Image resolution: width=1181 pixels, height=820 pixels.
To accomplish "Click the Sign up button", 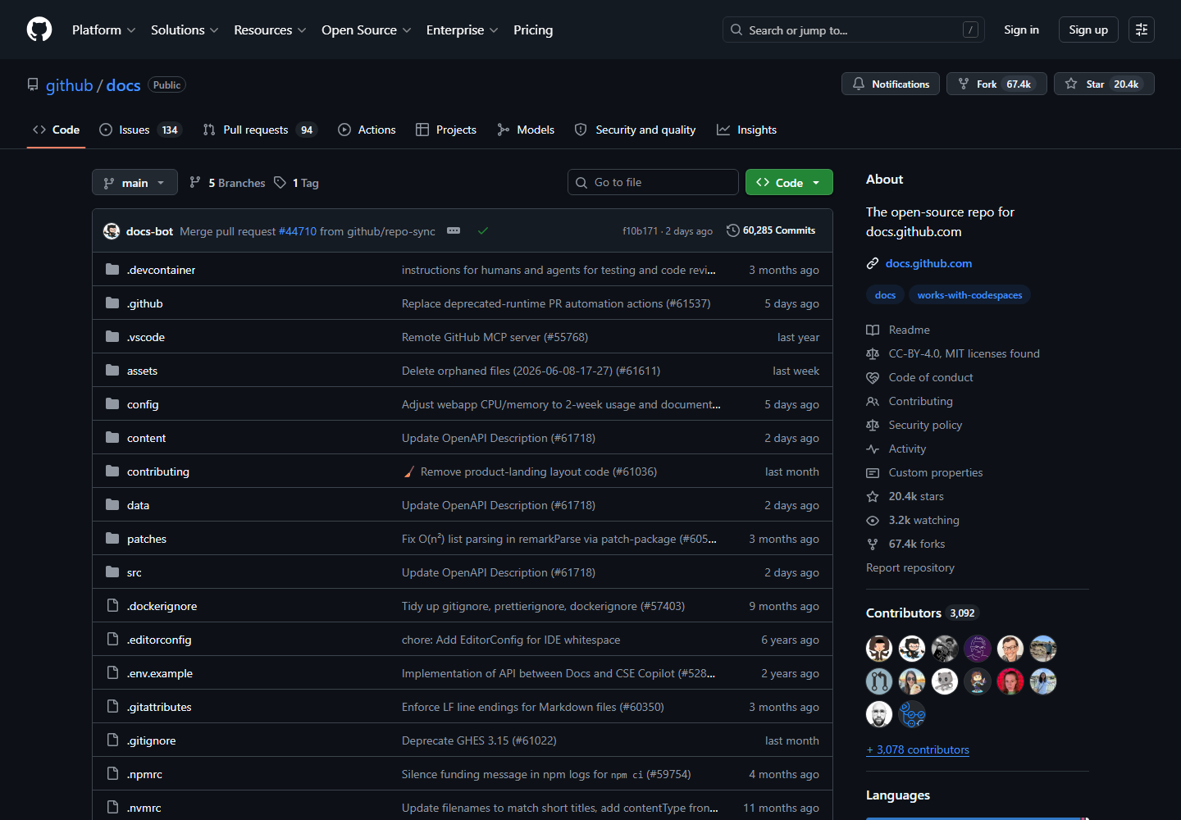I will (1088, 30).
